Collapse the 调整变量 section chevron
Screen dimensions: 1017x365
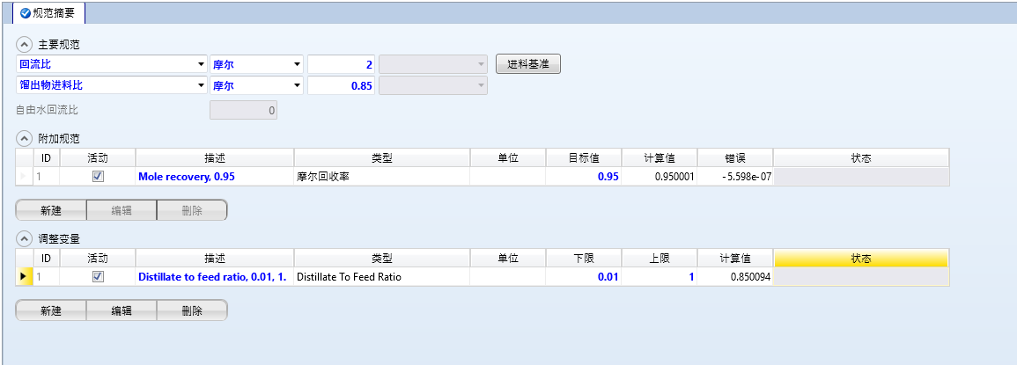tap(24, 238)
